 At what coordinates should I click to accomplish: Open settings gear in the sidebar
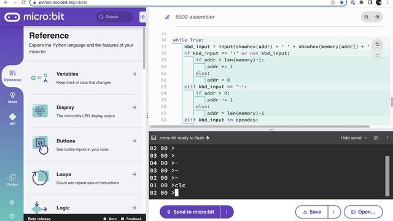tap(12, 203)
